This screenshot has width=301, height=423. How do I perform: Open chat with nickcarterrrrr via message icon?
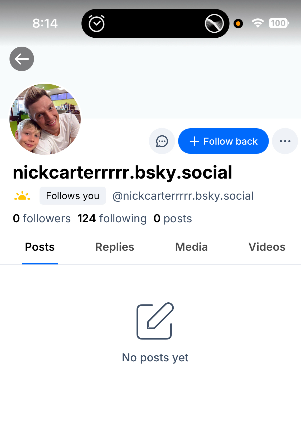[162, 141]
